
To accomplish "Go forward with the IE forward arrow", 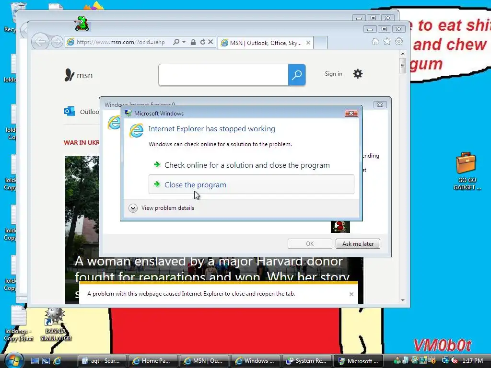I will (x=57, y=42).
